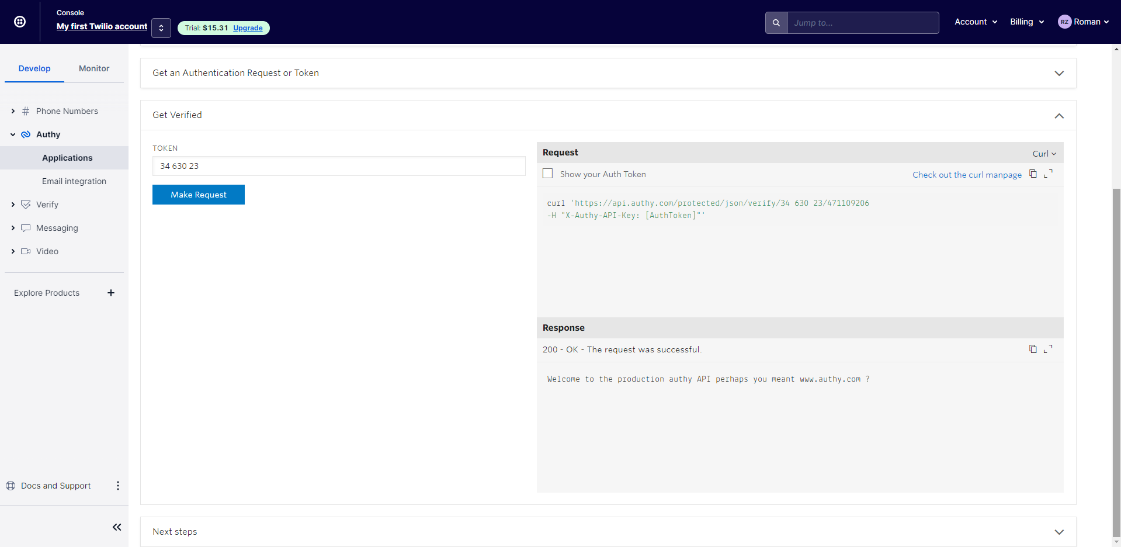Expand the Video section chevron
The height and width of the screenshot is (547, 1121).
coord(13,251)
